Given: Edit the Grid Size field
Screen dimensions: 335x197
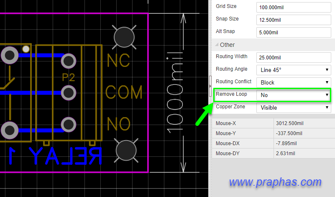Looking at the screenshot, I should pyautogui.click(x=294, y=8).
